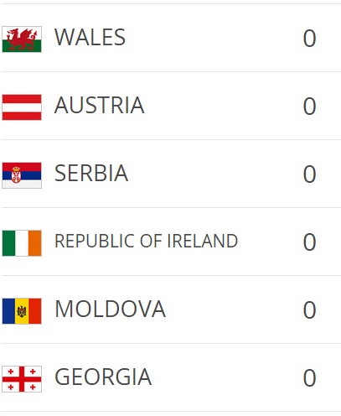
Task: Click the Serbia flag icon
Action: (22, 175)
